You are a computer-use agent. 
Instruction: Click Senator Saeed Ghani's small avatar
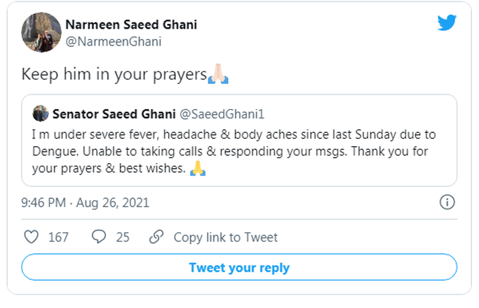(x=41, y=113)
